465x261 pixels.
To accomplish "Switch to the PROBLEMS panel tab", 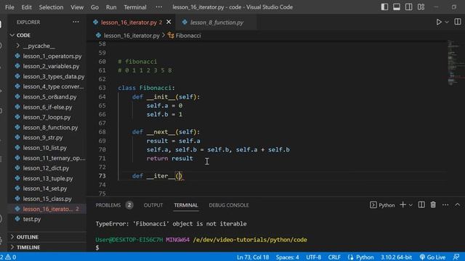I will click(108, 205).
